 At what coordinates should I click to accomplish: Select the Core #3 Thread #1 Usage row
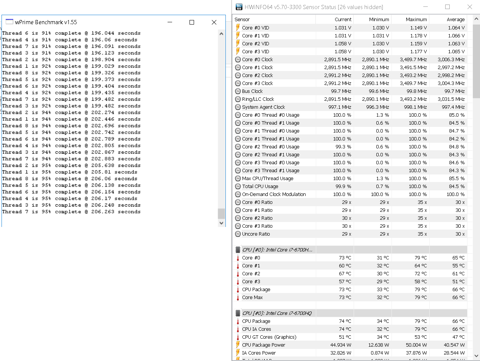pyautogui.click(x=350, y=170)
